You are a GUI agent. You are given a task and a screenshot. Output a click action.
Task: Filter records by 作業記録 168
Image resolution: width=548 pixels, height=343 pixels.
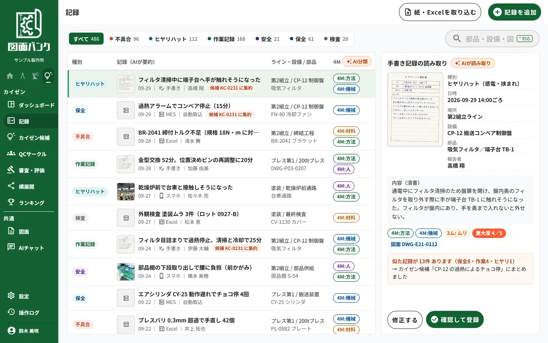226,39
